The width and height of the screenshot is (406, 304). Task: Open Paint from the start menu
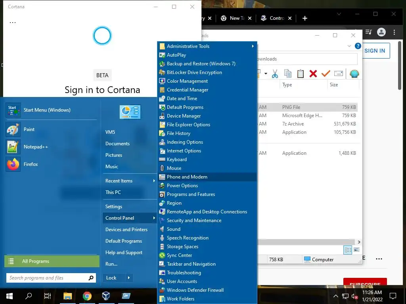pyautogui.click(x=51, y=129)
